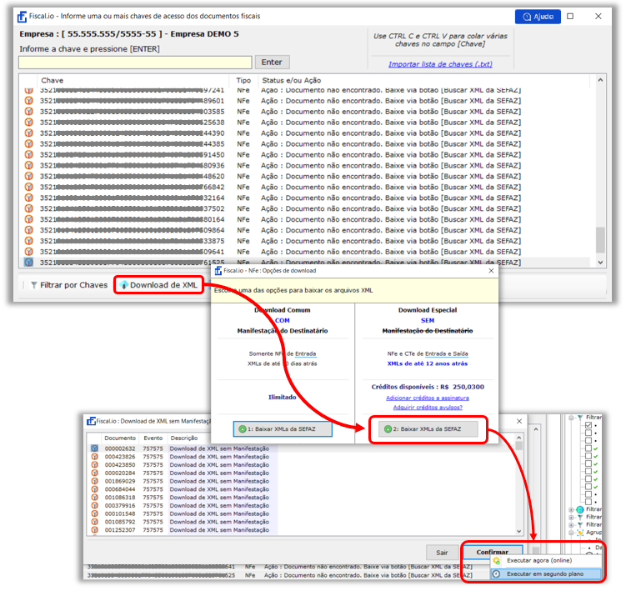Click the chaves list scrollbar thumb

click(600, 240)
